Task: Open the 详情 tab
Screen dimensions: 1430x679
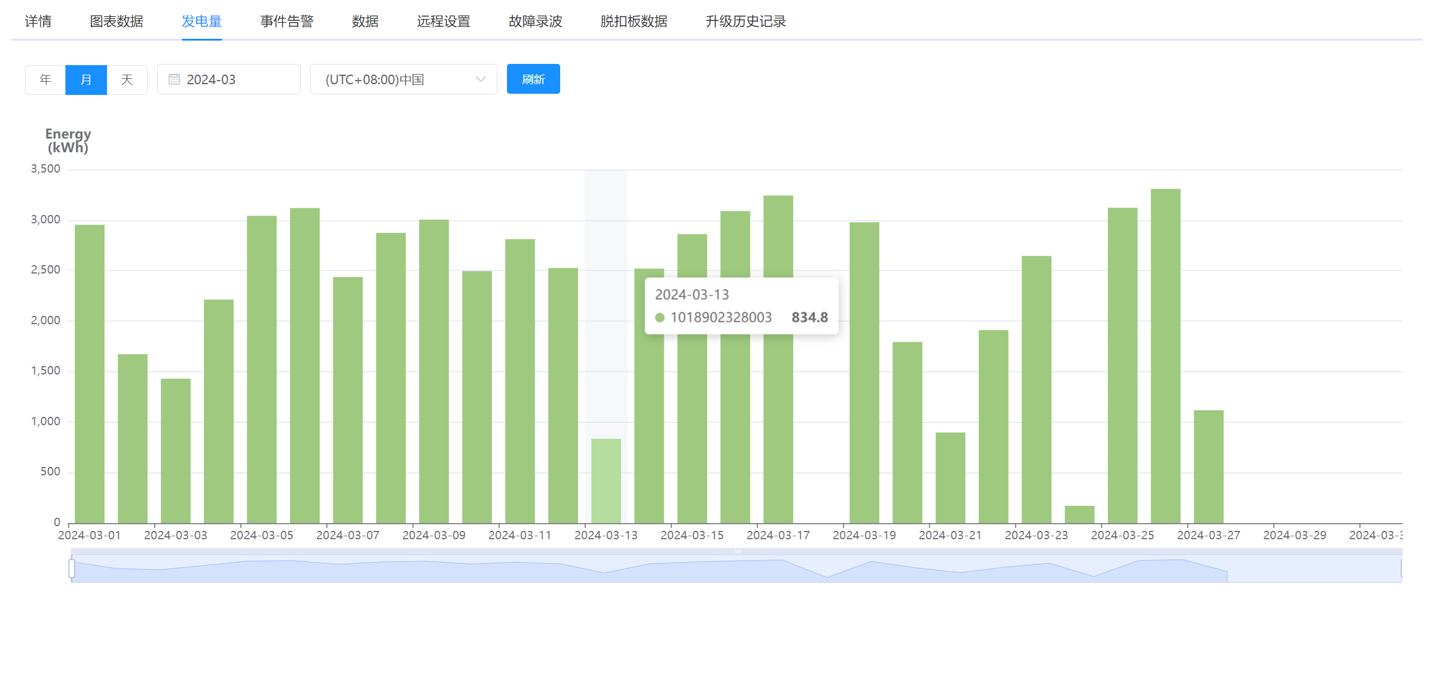Action: click(x=38, y=21)
